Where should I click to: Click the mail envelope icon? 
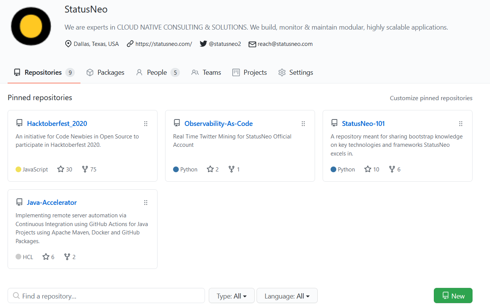(x=252, y=44)
